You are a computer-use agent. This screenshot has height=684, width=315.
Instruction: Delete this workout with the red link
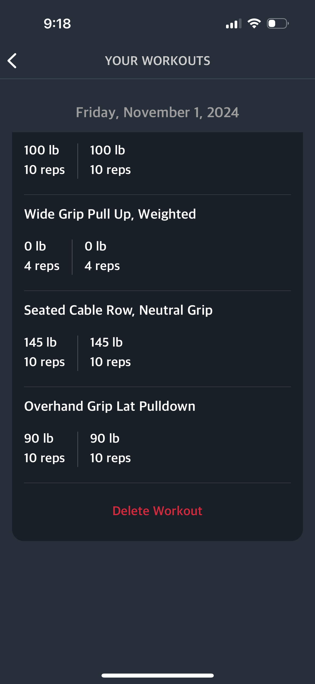coord(157,511)
